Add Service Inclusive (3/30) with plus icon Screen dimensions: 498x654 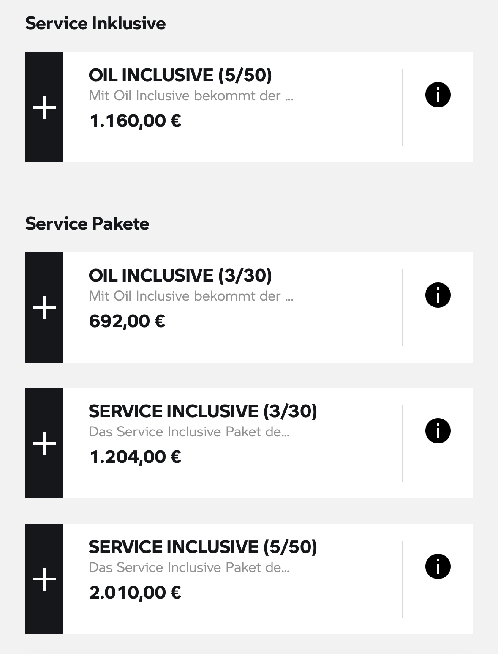[x=44, y=443]
